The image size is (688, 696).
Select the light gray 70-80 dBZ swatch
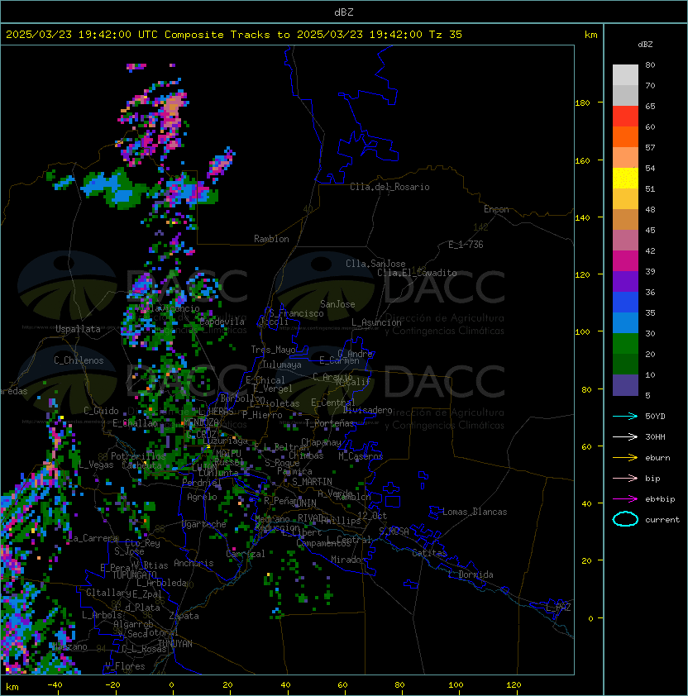click(625, 75)
